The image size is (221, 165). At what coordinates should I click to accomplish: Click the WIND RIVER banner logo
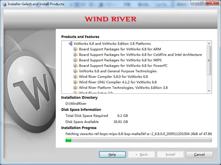110,19
